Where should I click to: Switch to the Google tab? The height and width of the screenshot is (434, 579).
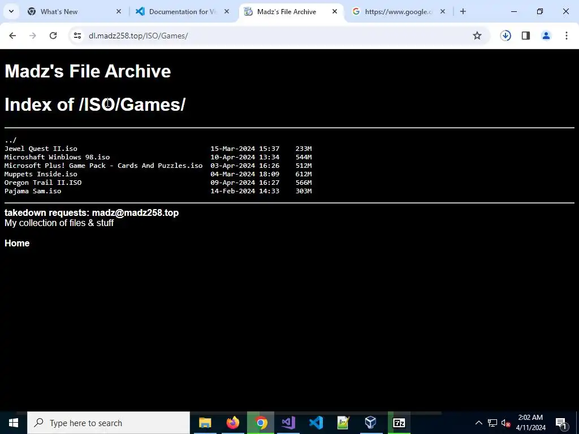coord(399,12)
